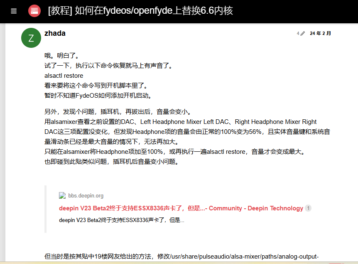
Task: Click the post date 24 年 2 月
Action: click(x=320, y=33)
